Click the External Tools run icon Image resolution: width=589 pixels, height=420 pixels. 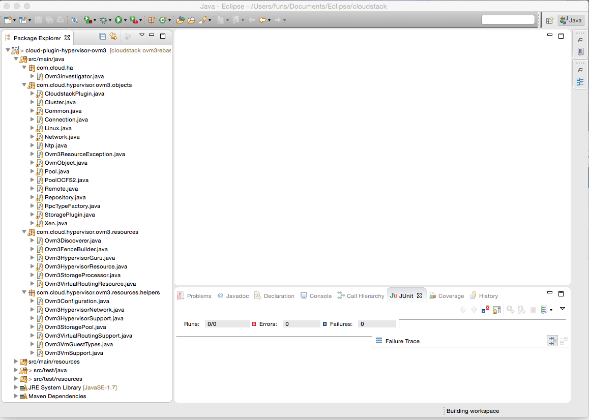click(x=133, y=20)
